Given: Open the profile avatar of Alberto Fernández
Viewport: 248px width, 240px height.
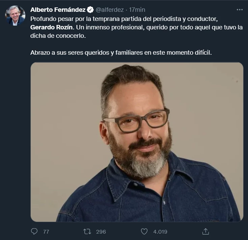Looking at the screenshot, I should 15,16.
